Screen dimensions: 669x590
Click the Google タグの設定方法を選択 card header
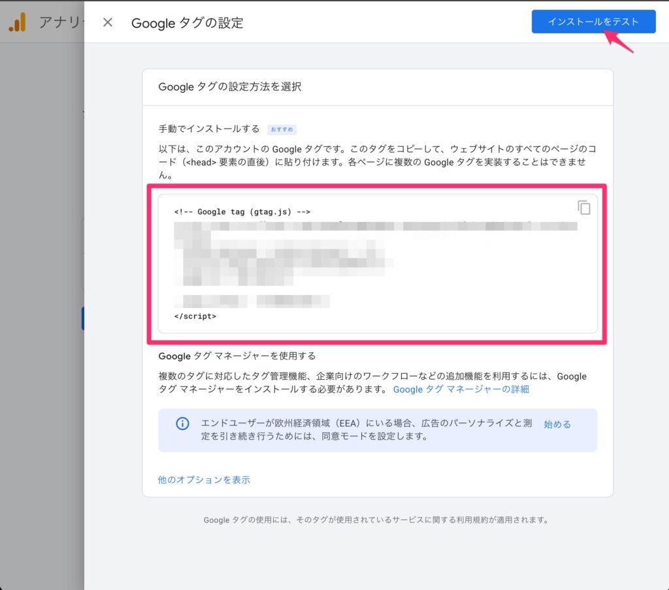[229, 87]
